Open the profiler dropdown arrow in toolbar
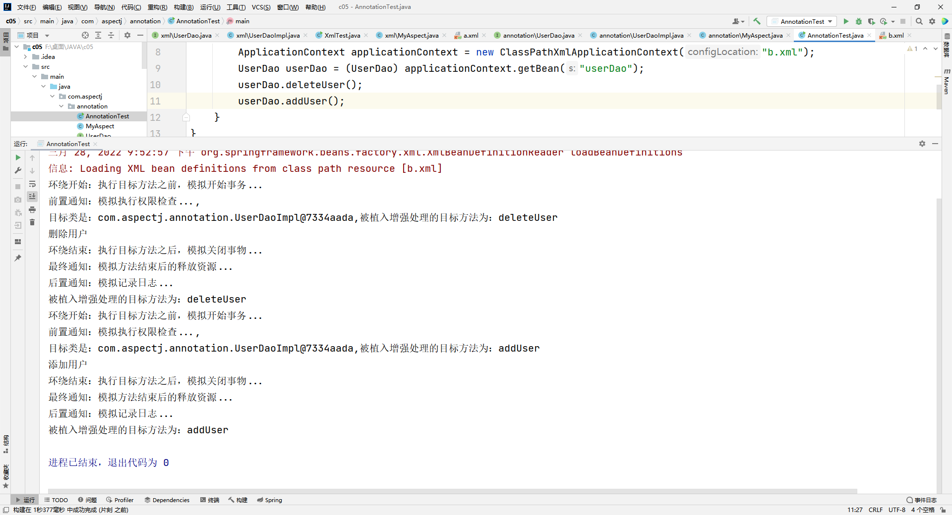The width and height of the screenshot is (952, 515). 893,21
